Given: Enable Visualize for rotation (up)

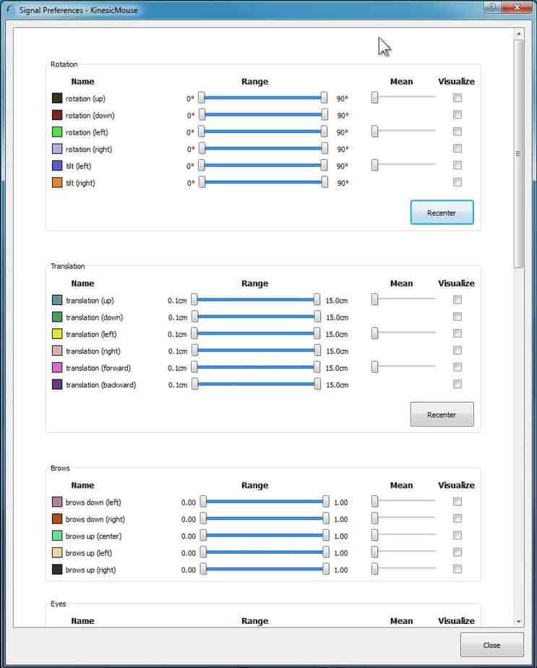Looking at the screenshot, I should [x=457, y=98].
